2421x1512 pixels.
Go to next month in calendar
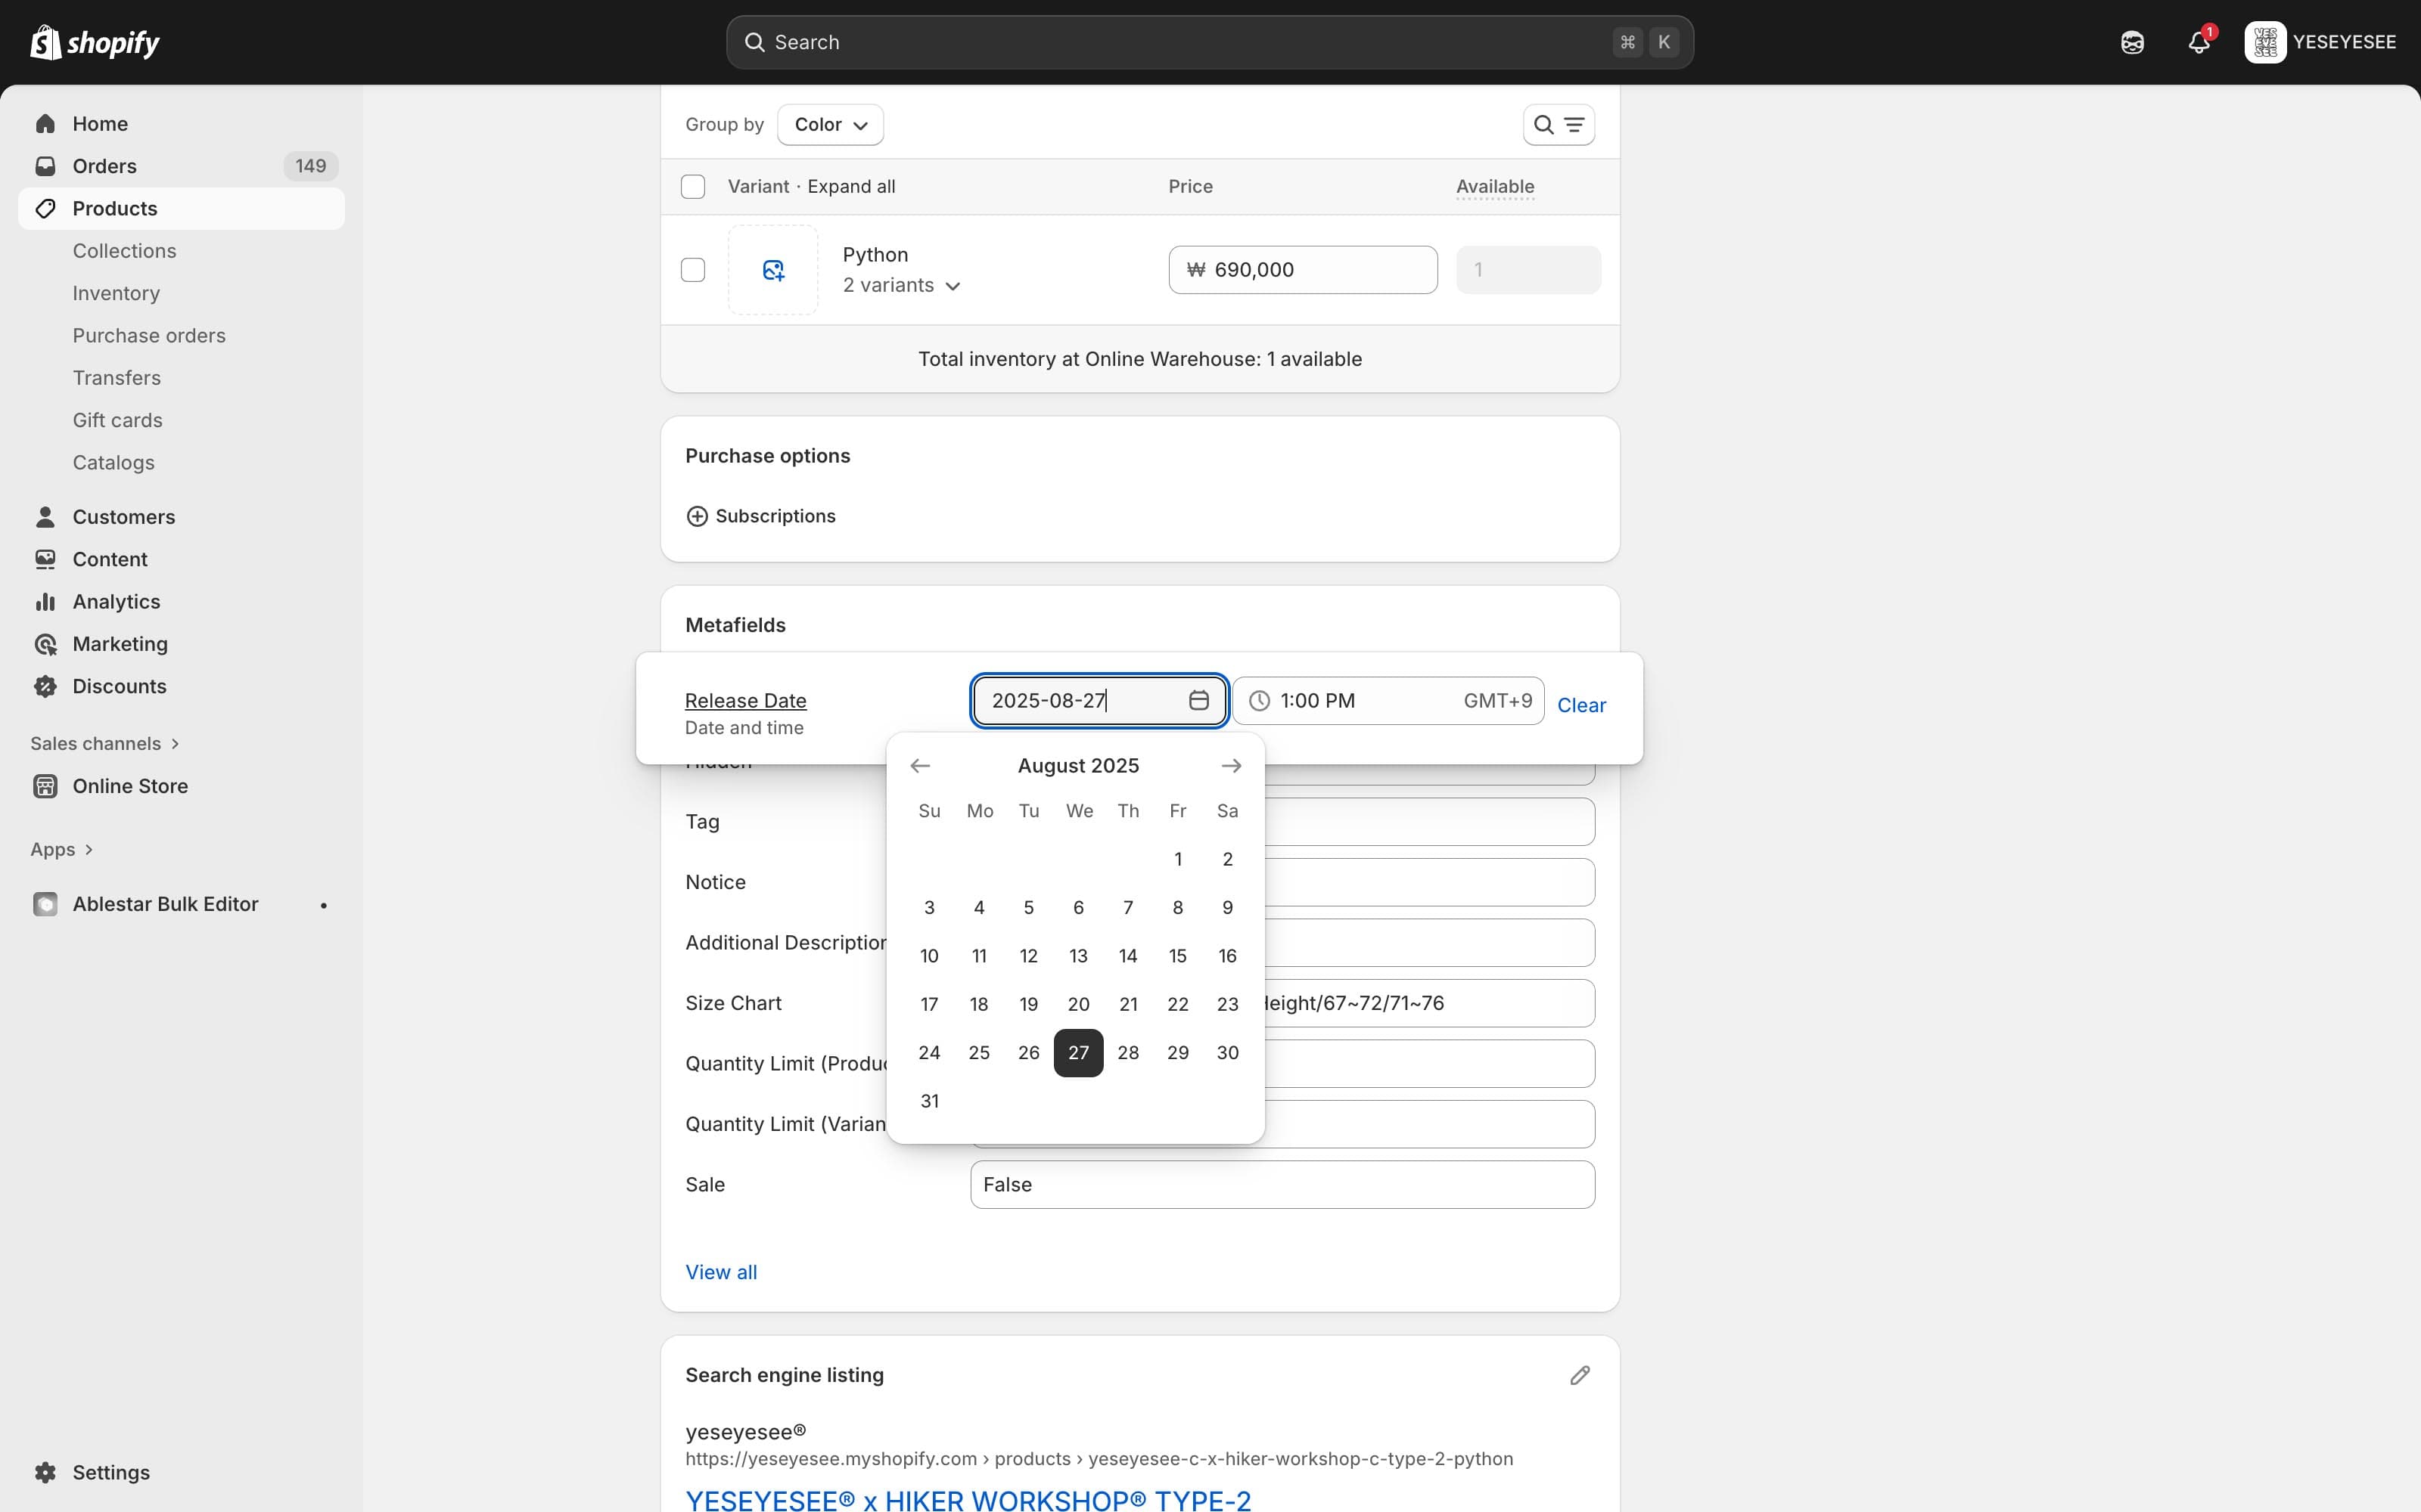1230,766
